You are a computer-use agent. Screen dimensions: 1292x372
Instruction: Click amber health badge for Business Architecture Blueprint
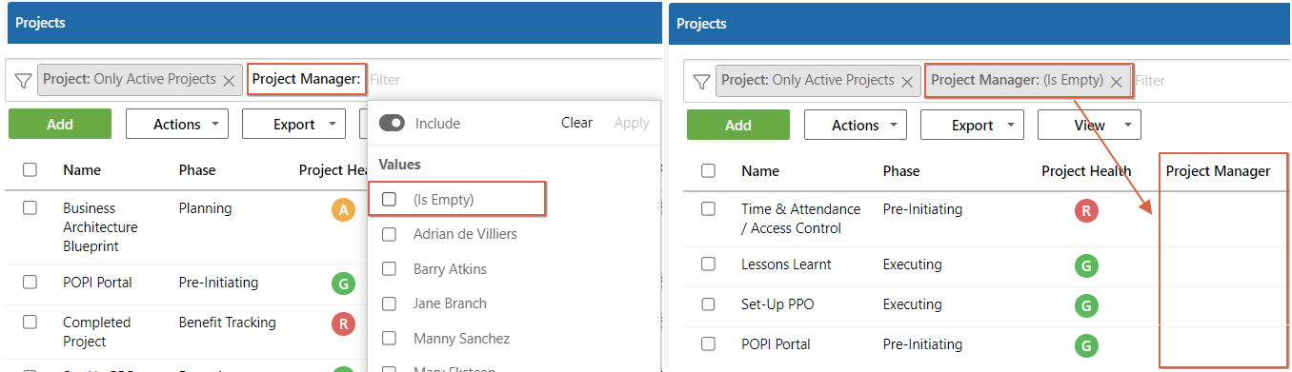343,210
